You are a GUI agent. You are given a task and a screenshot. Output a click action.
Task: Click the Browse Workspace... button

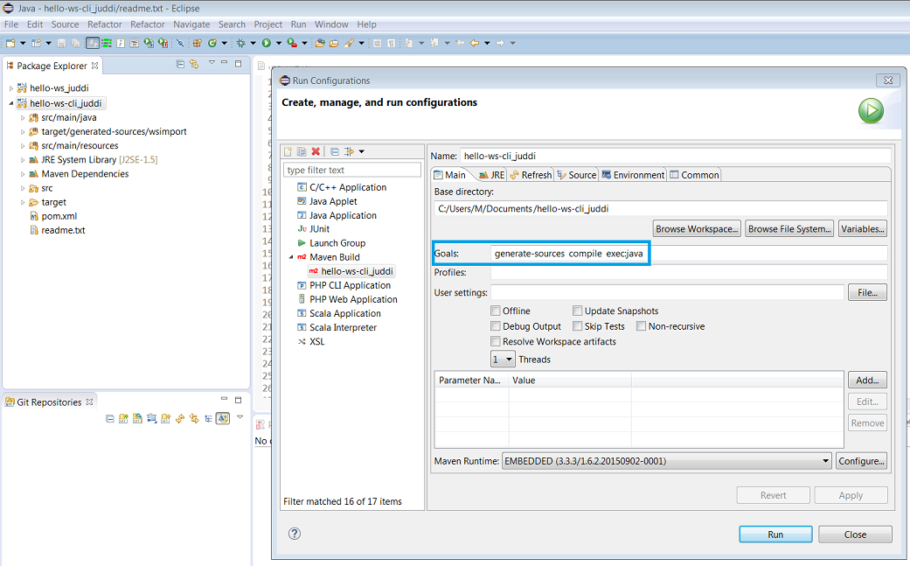coord(697,229)
